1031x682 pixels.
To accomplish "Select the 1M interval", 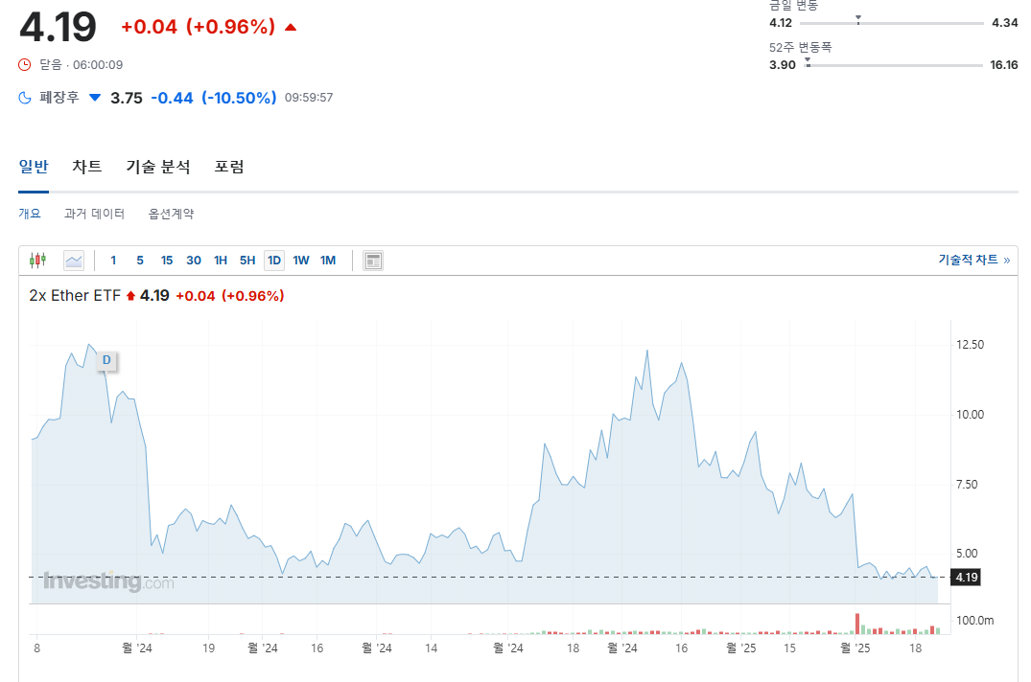I will 328,261.
